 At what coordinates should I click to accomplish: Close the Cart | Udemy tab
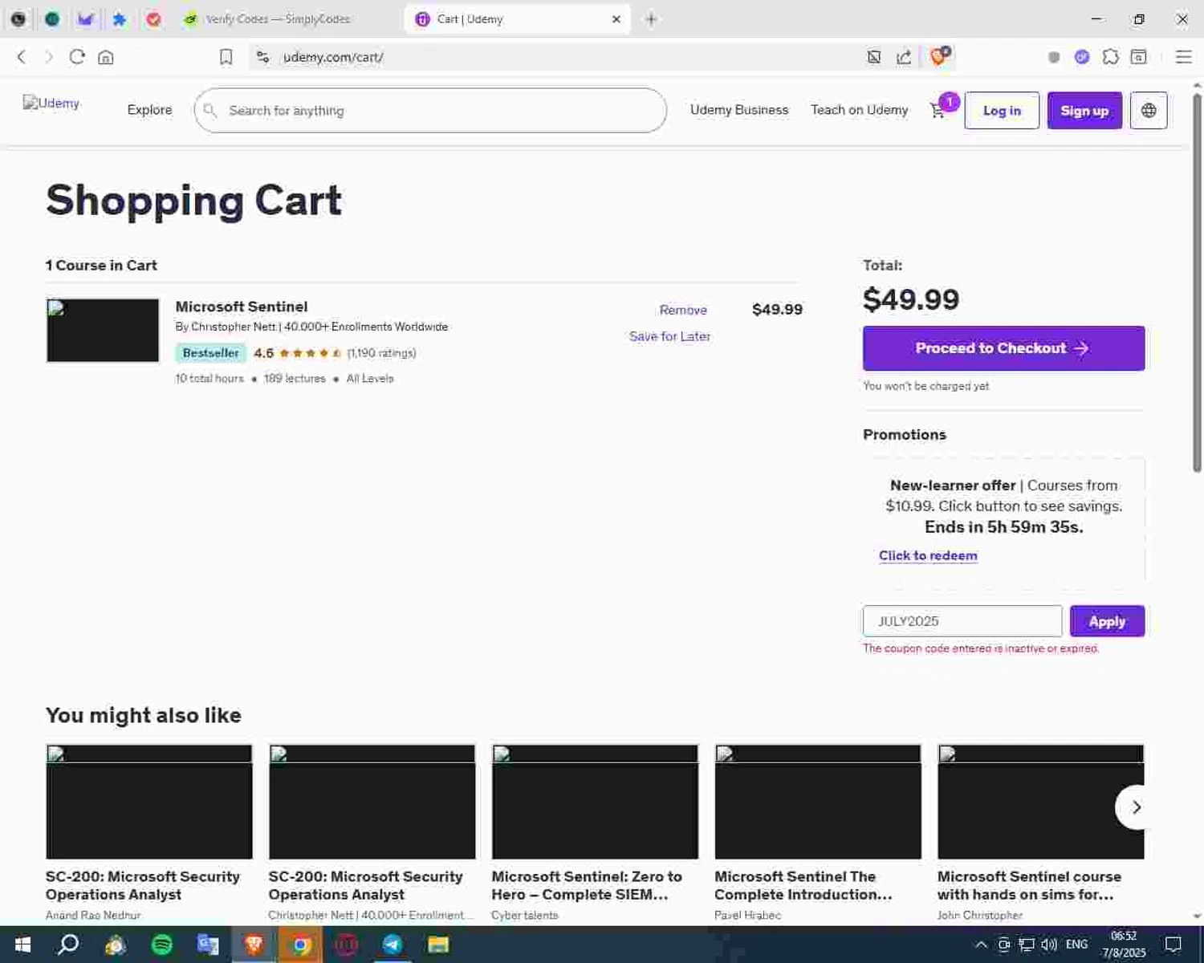coord(616,19)
